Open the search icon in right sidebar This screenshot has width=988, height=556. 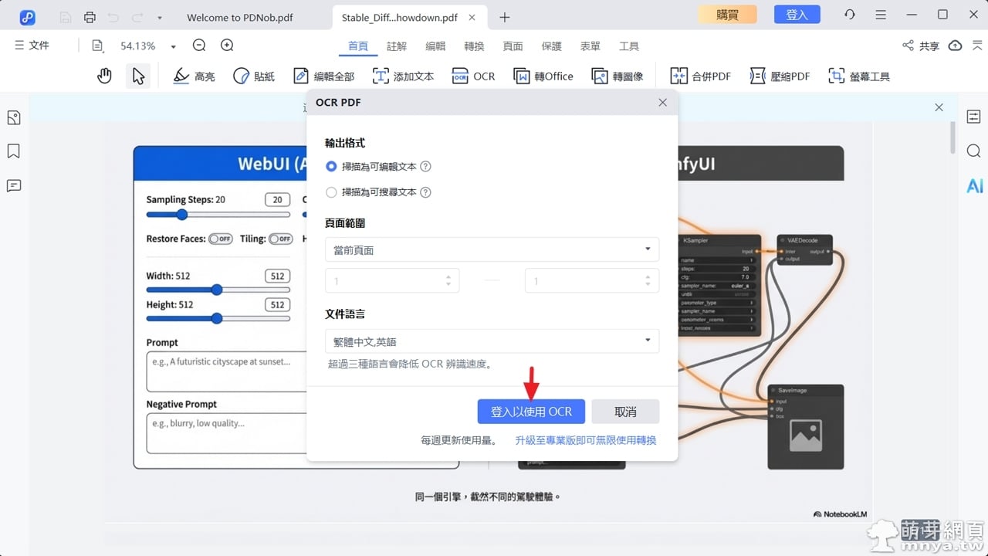coord(974,151)
